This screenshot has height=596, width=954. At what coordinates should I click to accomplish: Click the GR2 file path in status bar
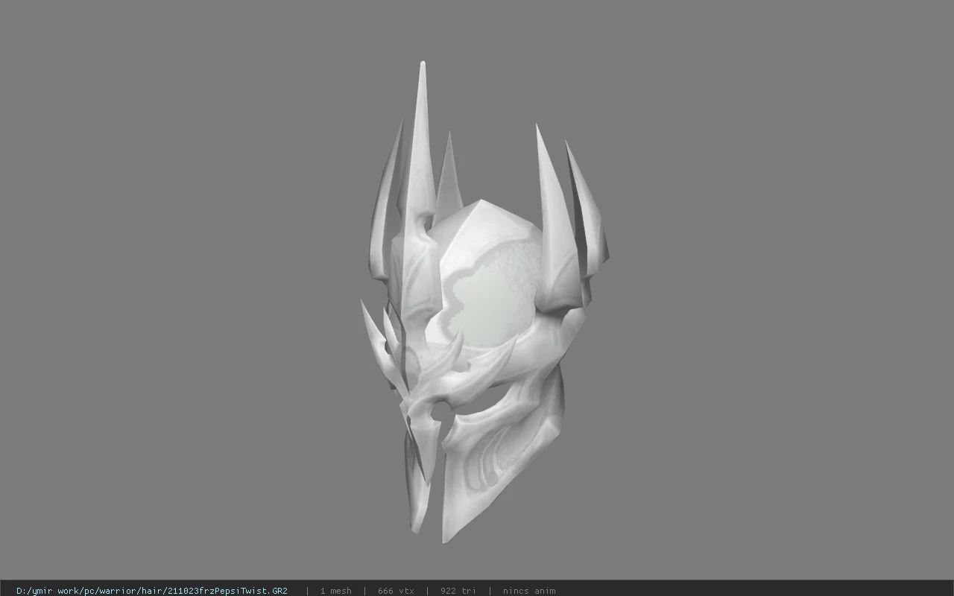click(152, 591)
